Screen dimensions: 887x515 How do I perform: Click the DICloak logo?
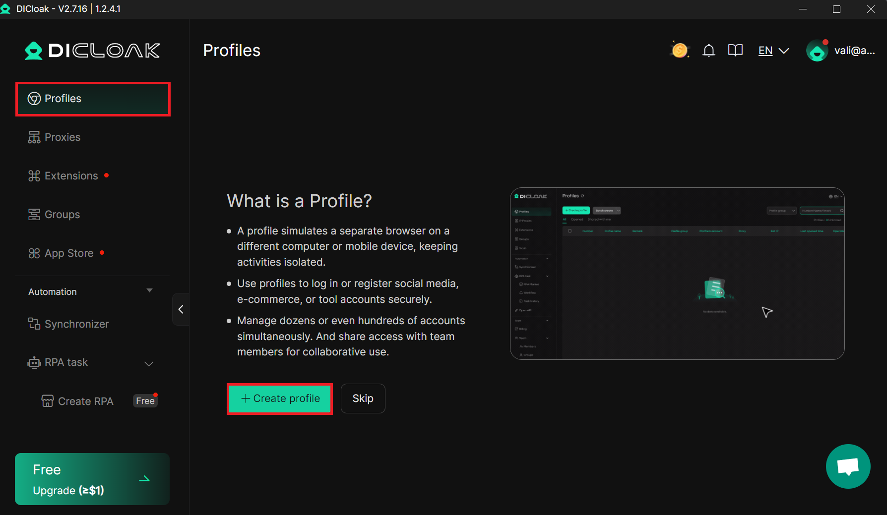pos(92,50)
